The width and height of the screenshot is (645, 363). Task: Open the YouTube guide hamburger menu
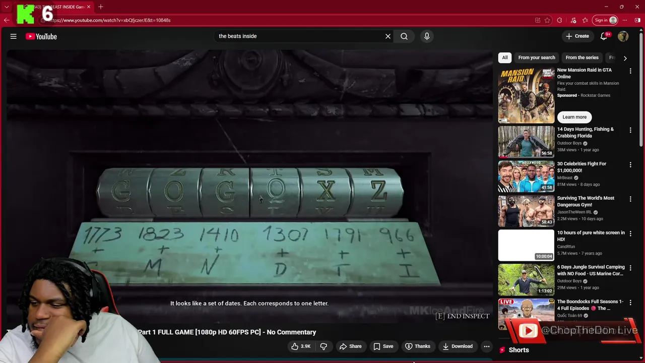click(14, 36)
